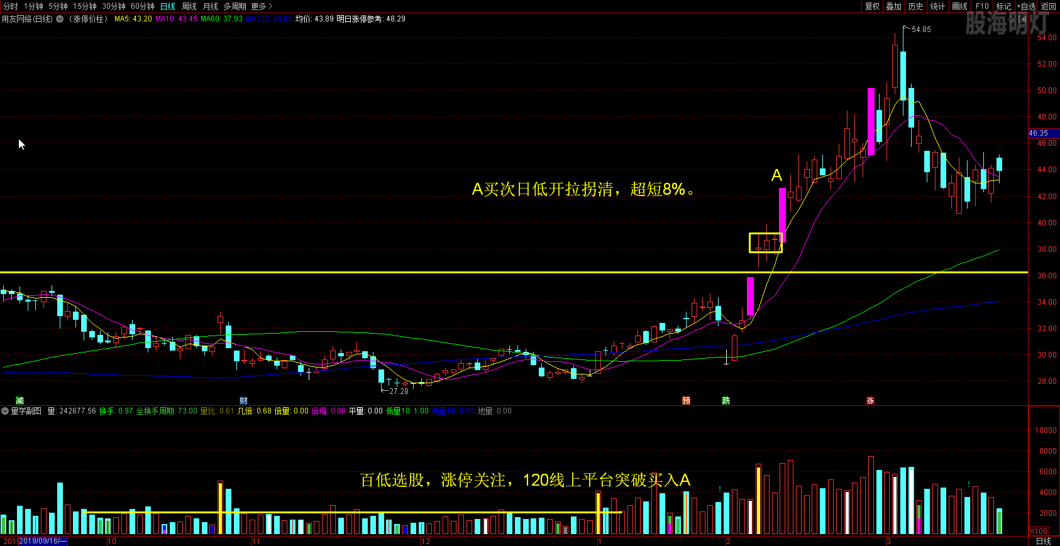Screen dimensions: 1060x546
Task: Click the MA10: 43.45 indicator label
Action: coord(176,19)
